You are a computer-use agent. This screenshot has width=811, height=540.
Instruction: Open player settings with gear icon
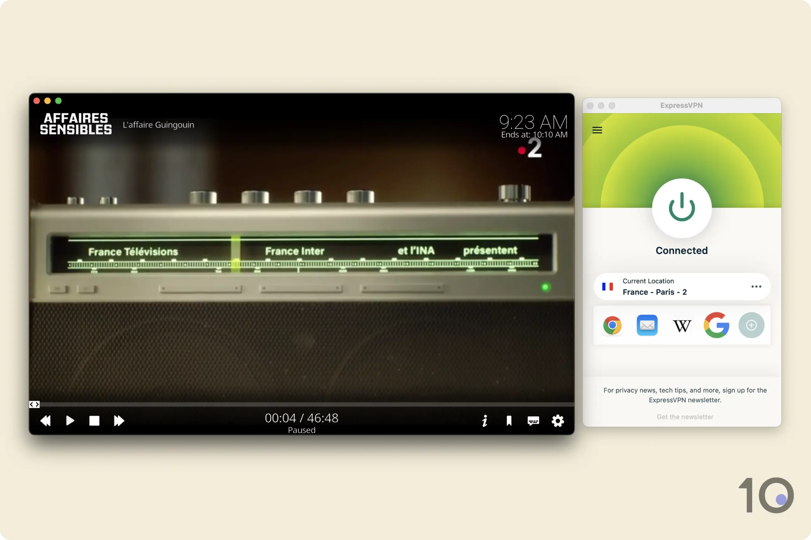click(557, 421)
